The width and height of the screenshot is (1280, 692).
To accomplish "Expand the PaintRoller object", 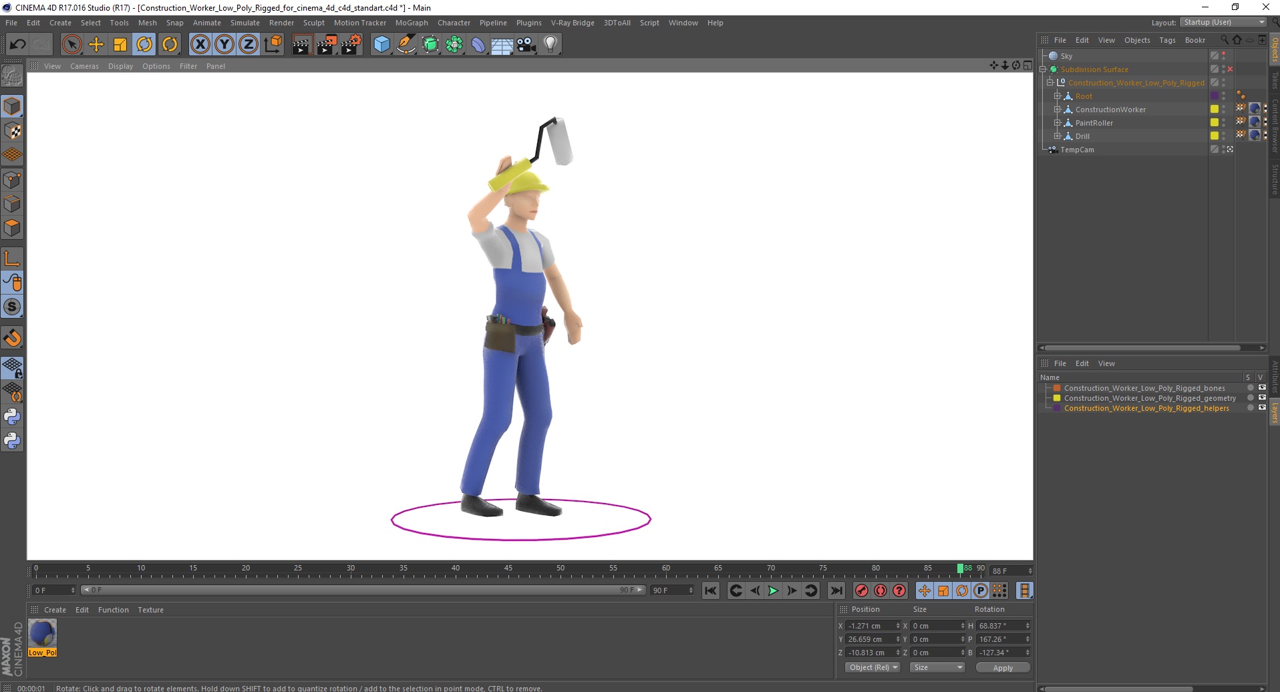I will [1058, 123].
